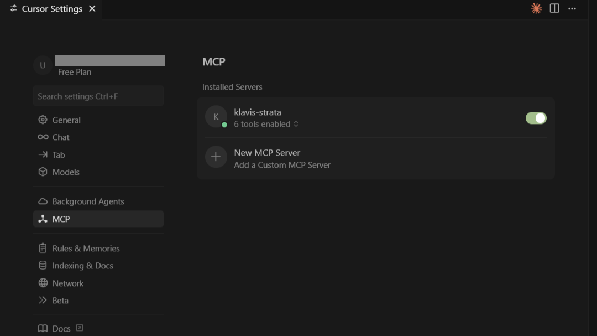This screenshot has height=336, width=597.
Task: Select the MCP sidebar item
Action: pyautogui.click(x=98, y=219)
